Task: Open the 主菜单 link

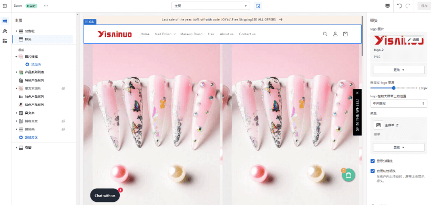Action: tap(390, 125)
